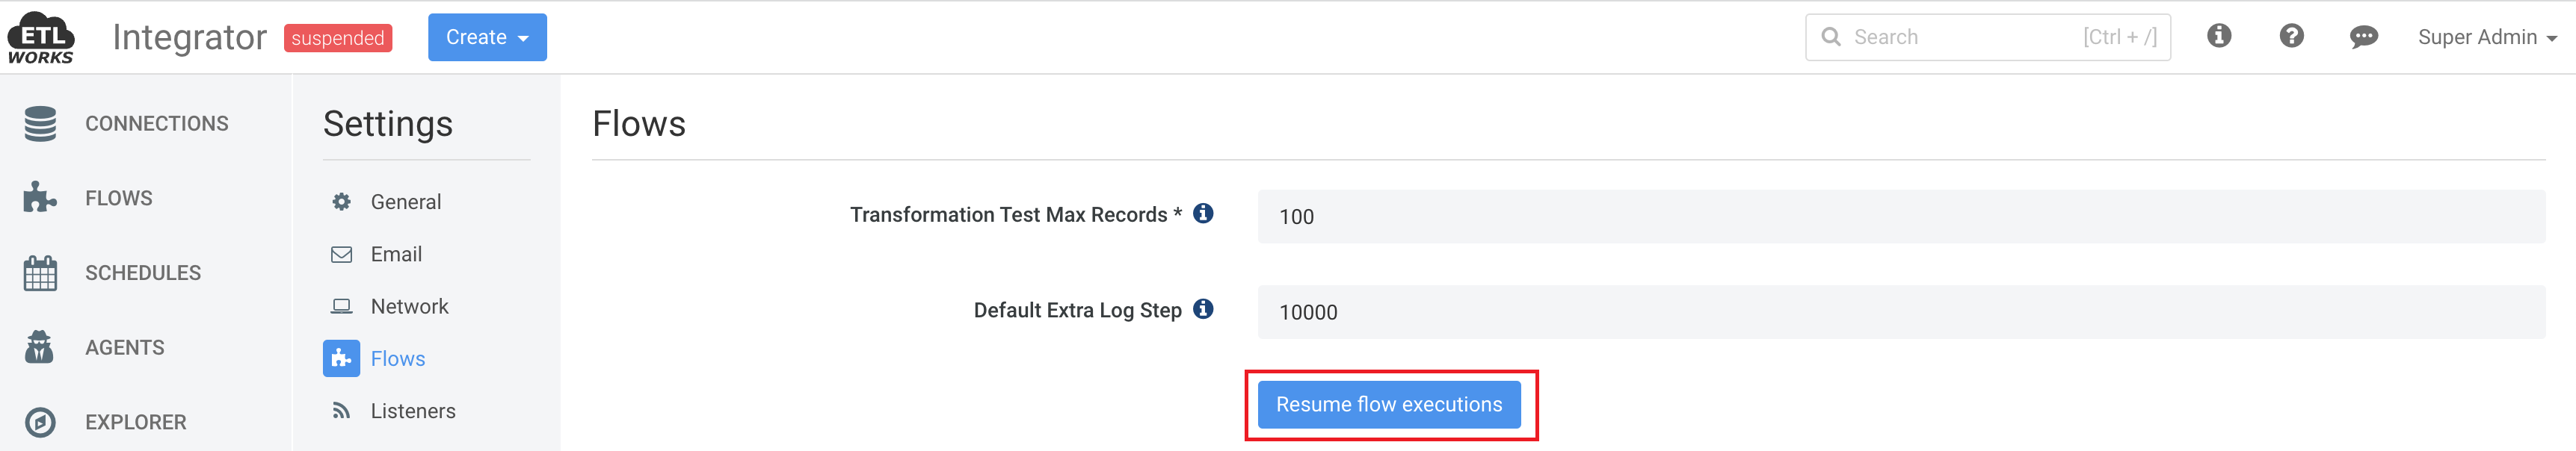The height and width of the screenshot is (451, 2576).
Task: Click the ETL Works logo
Action: click(x=41, y=38)
